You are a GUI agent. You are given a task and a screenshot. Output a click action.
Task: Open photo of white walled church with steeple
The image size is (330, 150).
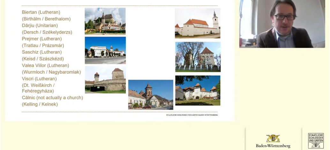tap(197, 23)
